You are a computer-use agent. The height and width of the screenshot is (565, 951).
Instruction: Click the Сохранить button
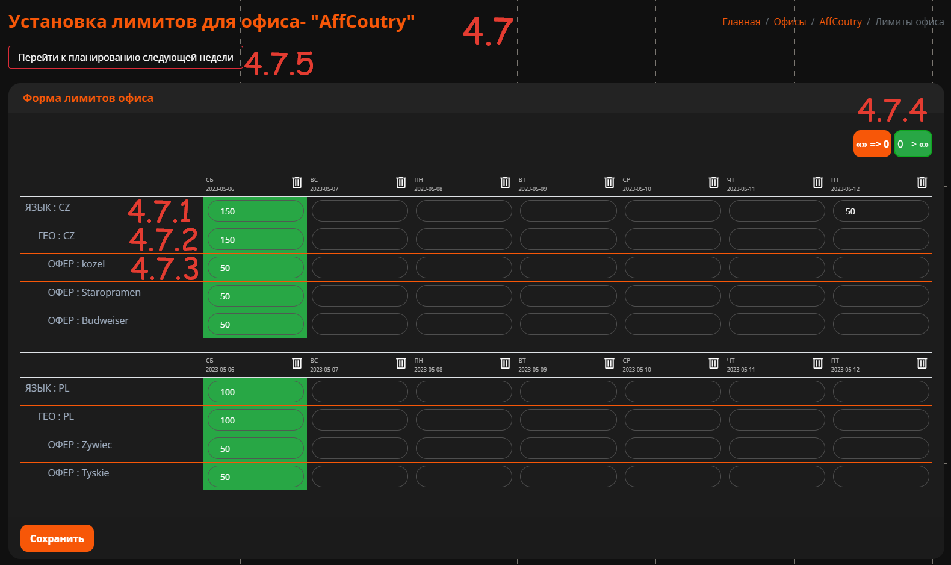(x=57, y=538)
